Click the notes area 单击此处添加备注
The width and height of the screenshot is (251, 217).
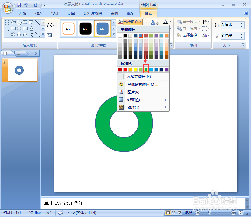pyautogui.click(x=64, y=203)
